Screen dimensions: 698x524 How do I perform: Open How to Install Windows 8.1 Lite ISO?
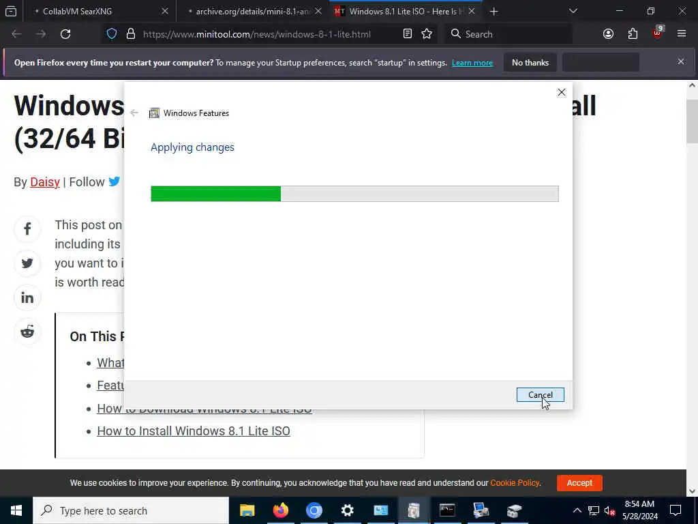194,431
